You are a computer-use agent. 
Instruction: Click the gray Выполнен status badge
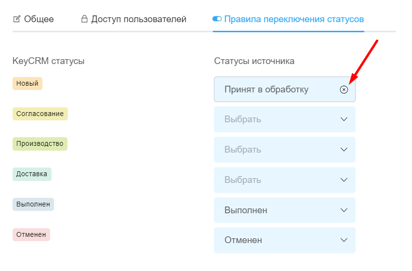pyautogui.click(x=33, y=204)
